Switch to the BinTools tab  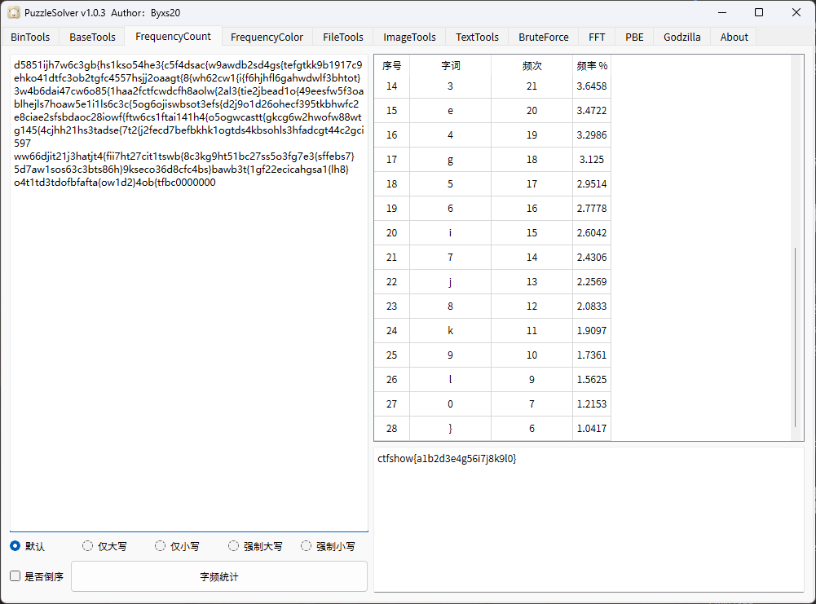30,37
